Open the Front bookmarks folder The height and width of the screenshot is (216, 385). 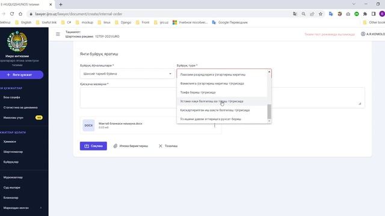143,22
